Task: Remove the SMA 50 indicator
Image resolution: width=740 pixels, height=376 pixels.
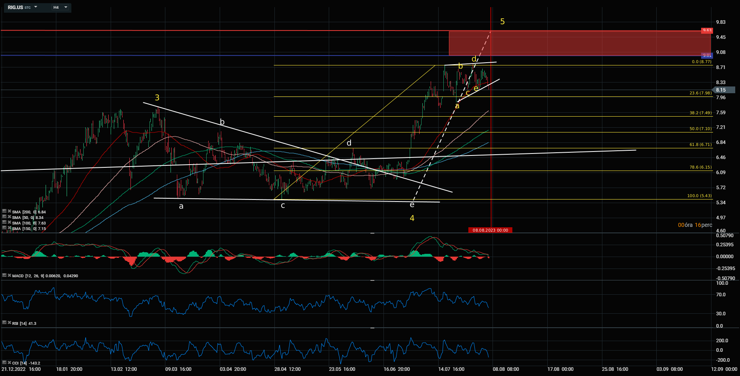Action: 9,217
